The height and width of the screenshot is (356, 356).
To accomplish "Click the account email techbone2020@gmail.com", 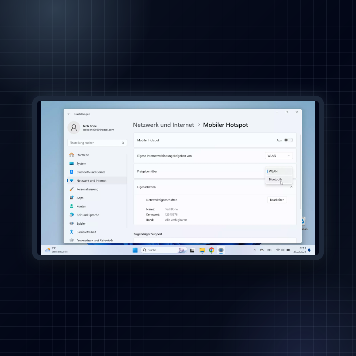I will coord(98,130).
